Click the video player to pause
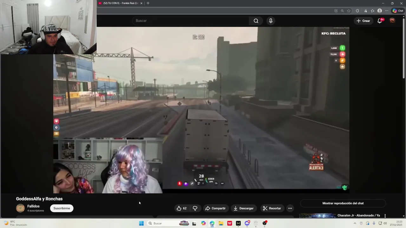Screen dimensions: 406x228 tap(201, 110)
